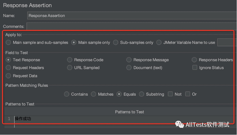237x135 pixels.
Task: Set matching rule to Matches
Action: tap(93, 94)
